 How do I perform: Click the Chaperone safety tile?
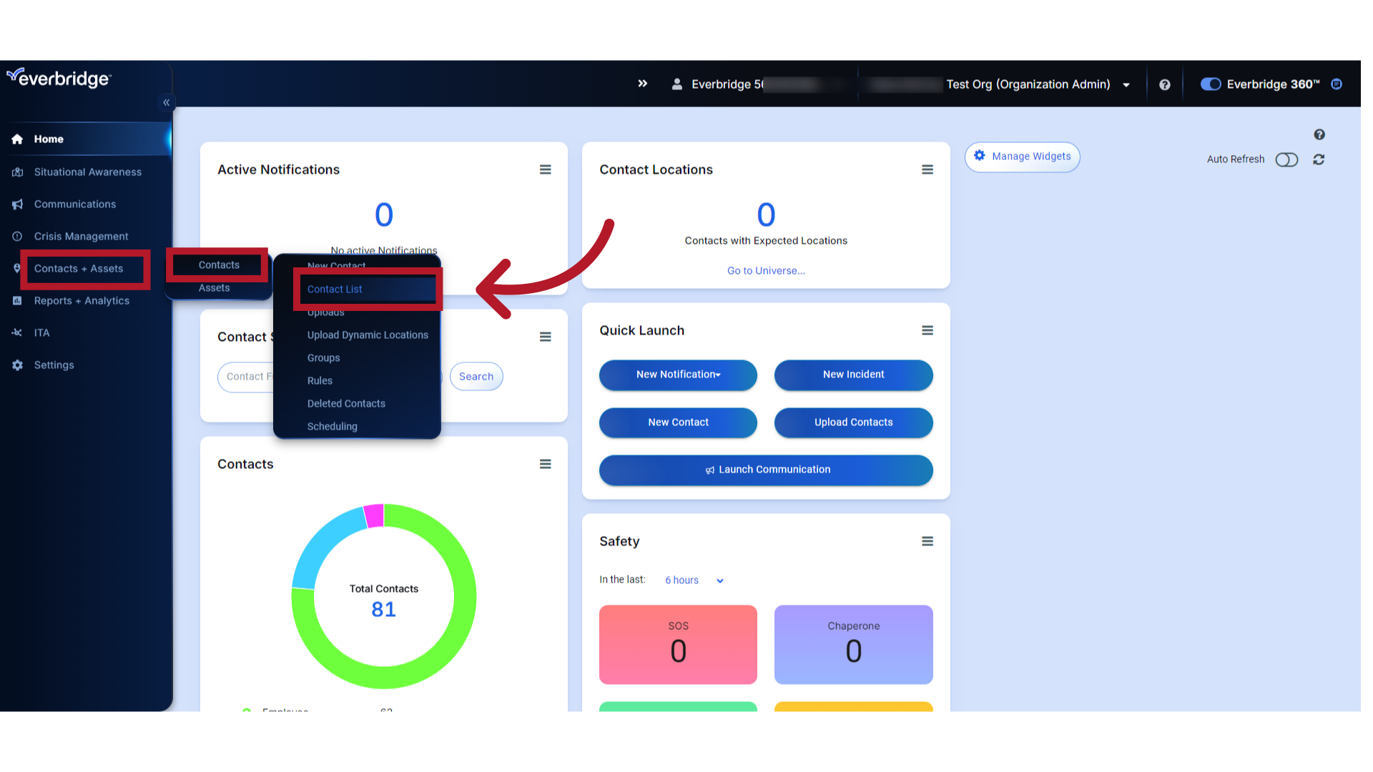853,645
